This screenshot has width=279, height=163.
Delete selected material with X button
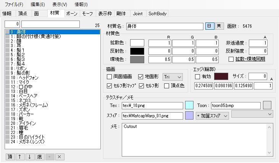click(x=60, y=157)
